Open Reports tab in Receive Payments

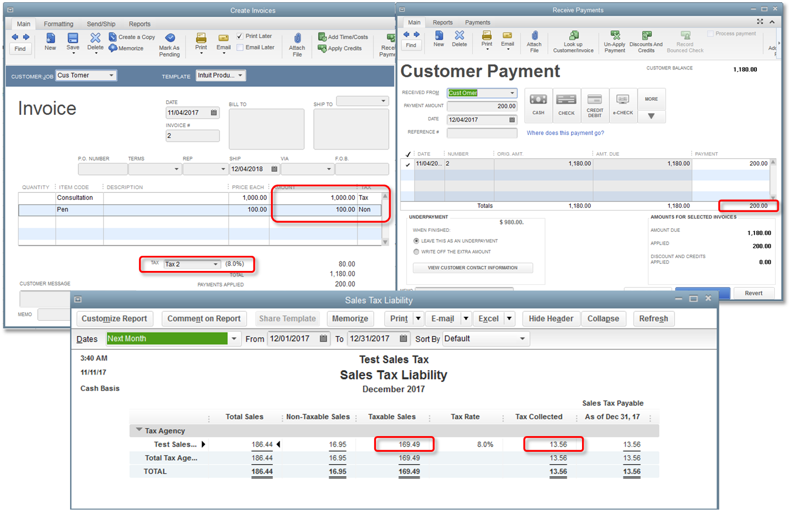tap(443, 22)
